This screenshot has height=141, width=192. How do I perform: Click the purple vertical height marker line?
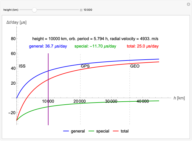point(48,89)
